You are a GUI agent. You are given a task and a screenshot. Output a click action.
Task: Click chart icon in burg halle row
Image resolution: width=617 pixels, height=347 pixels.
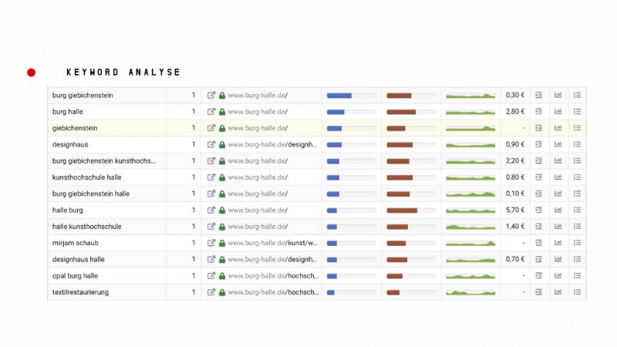coord(558,112)
